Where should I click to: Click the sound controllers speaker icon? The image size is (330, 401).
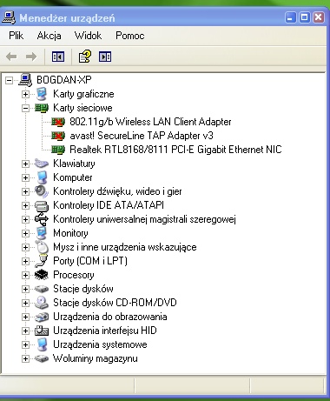tap(42, 191)
